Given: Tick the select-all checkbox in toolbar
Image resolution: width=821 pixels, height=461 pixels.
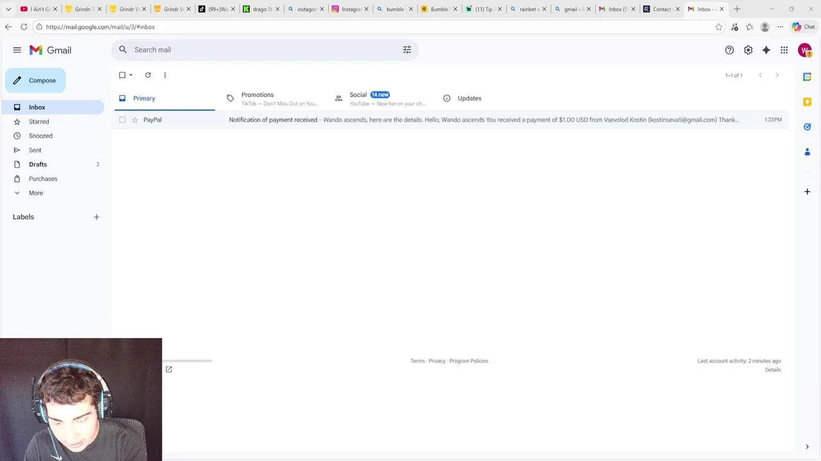Looking at the screenshot, I should (123, 75).
